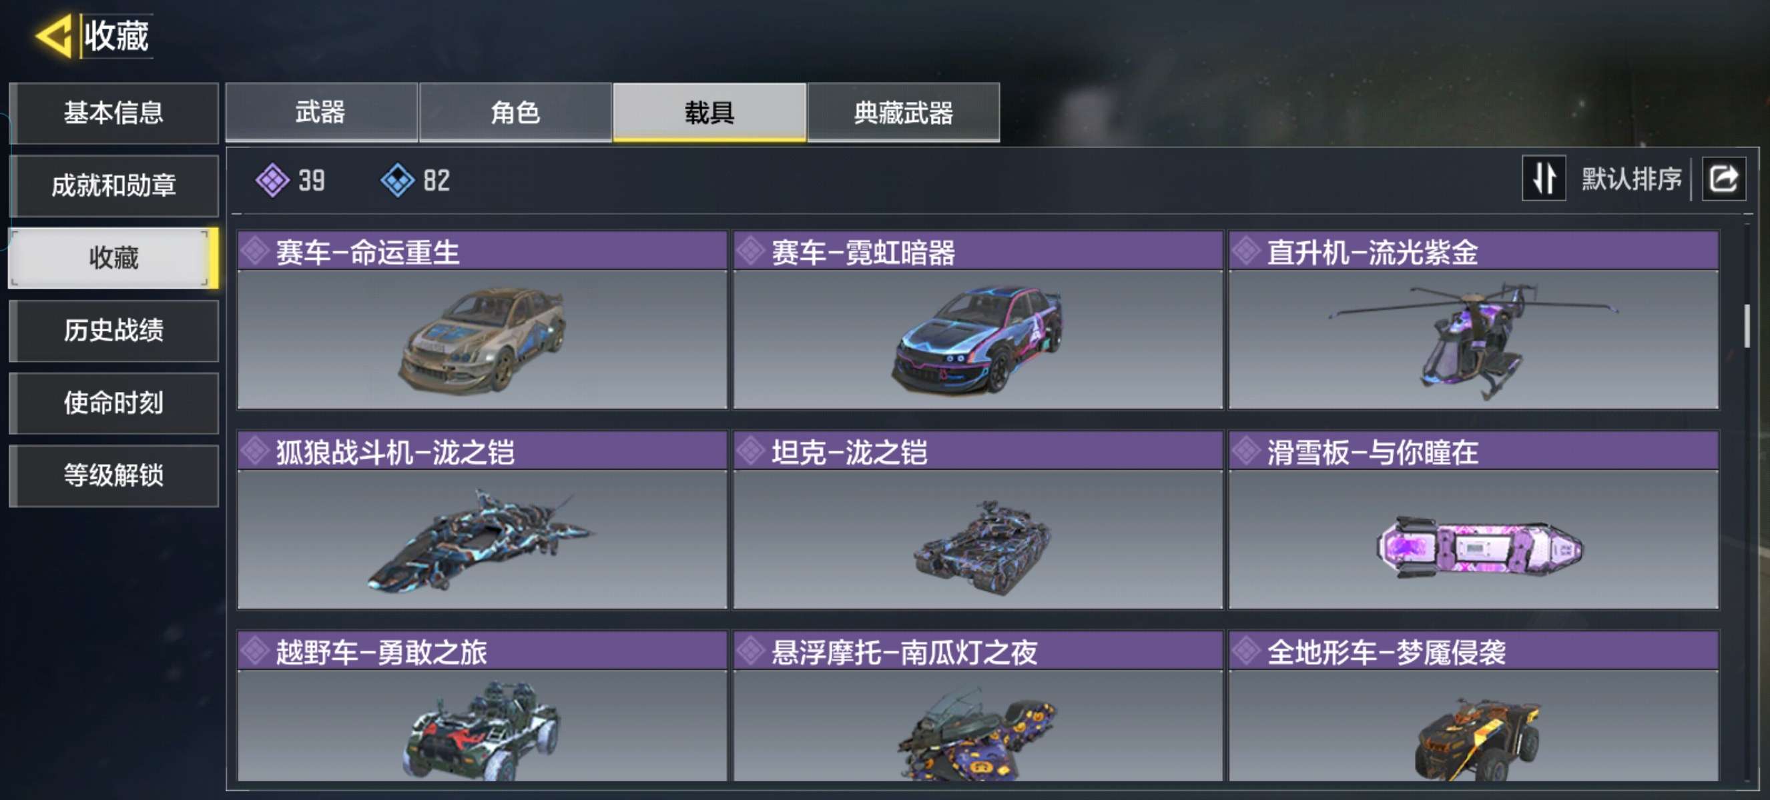
Task: Select the 滑雪板-与你瞳在 snowboard thumbnail
Action: click(x=1473, y=539)
